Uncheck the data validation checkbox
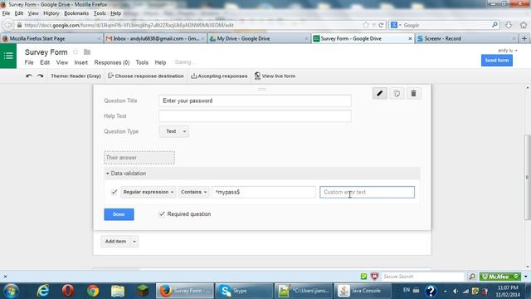The width and height of the screenshot is (531, 299). pyautogui.click(x=114, y=192)
